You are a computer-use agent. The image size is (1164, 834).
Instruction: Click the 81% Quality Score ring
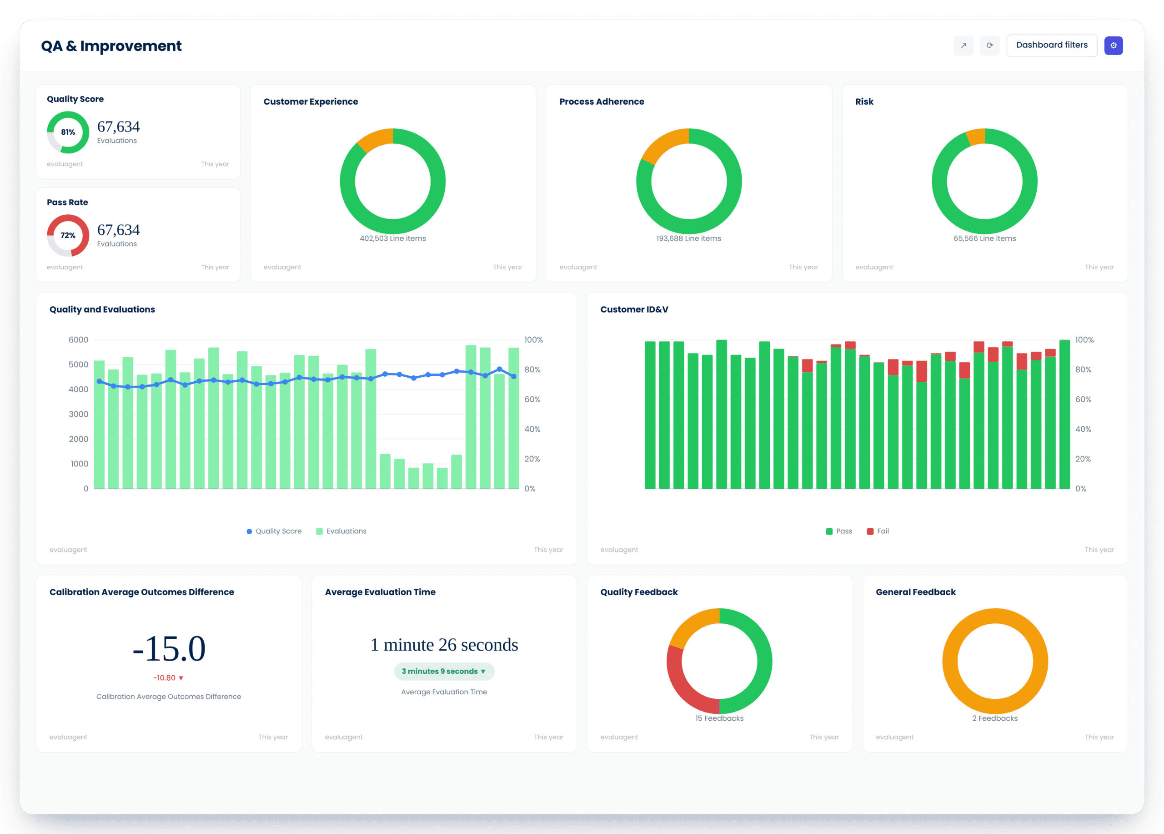coord(68,132)
